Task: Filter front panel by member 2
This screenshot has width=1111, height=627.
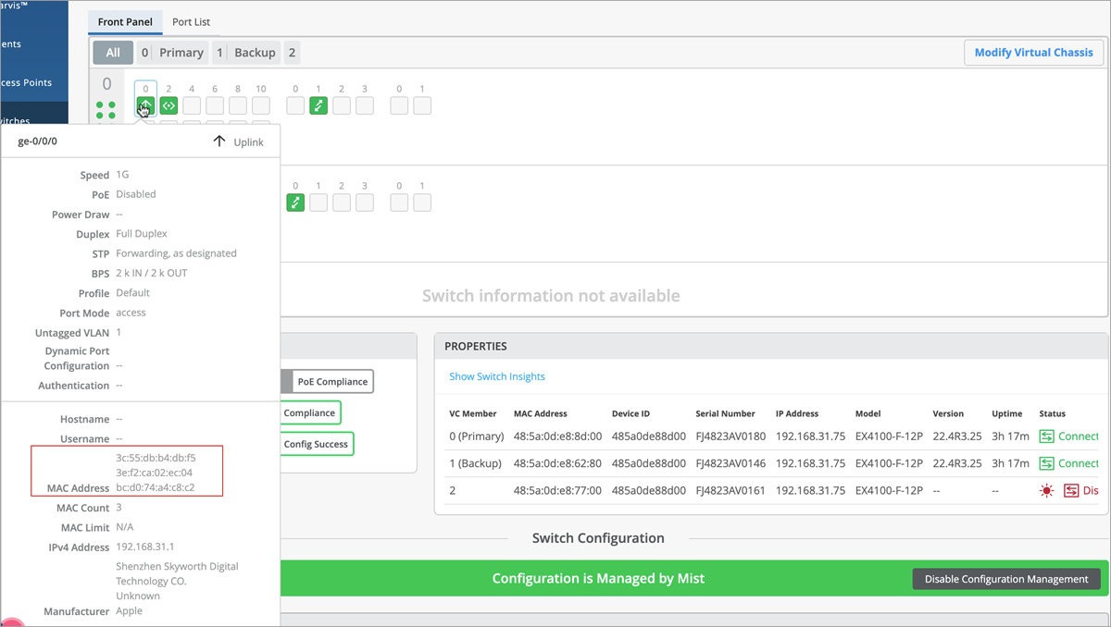Action: pos(292,53)
